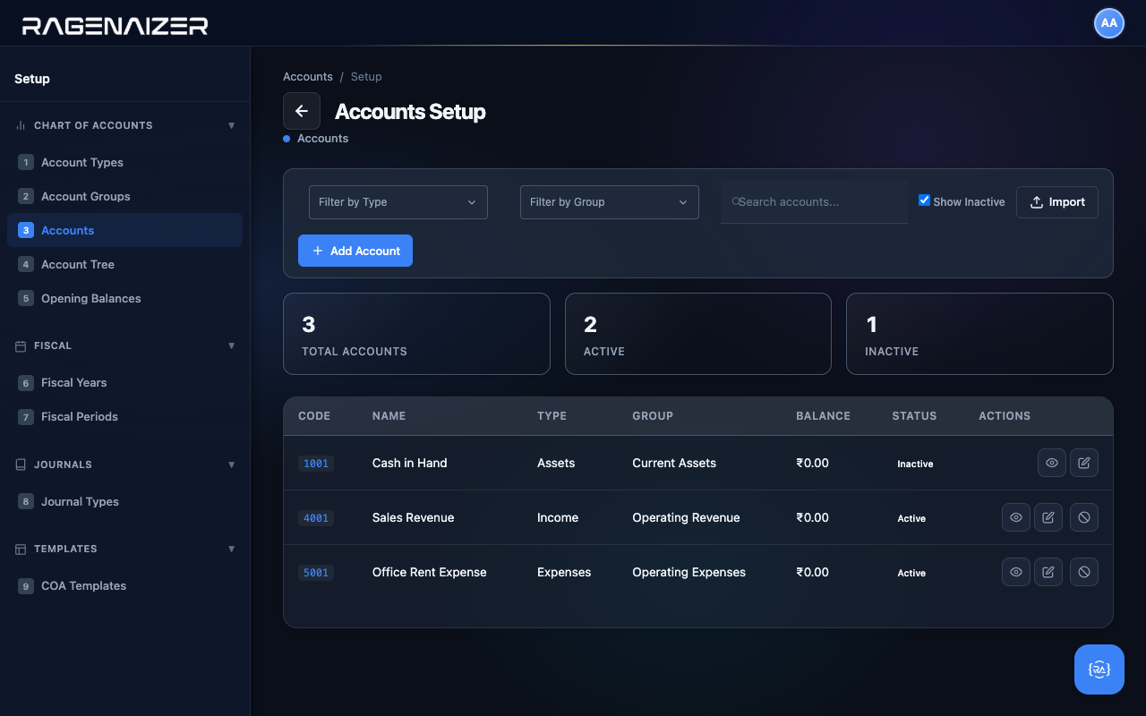Viewport: 1146px width, 716px height.
Task: Edit the Sales Revenue account
Action: click(1048, 517)
